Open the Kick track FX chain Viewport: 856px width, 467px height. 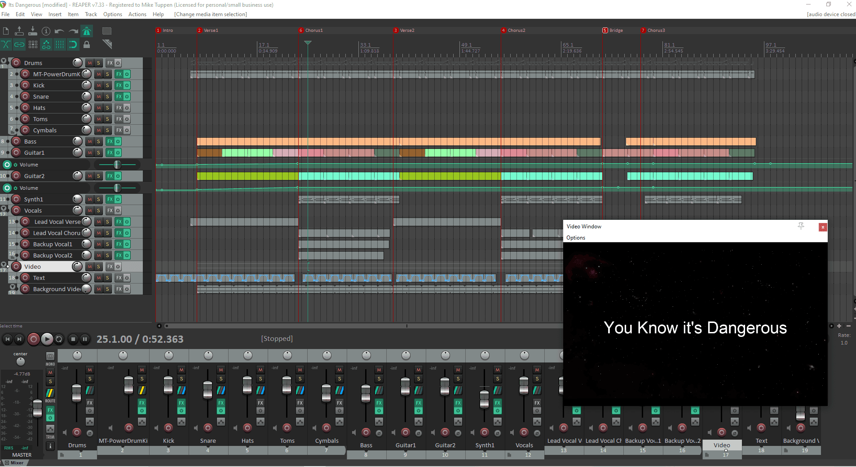[119, 85]
